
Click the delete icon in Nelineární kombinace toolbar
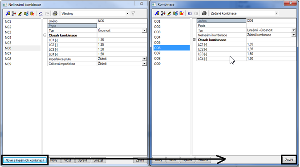[x=32, y=14]
